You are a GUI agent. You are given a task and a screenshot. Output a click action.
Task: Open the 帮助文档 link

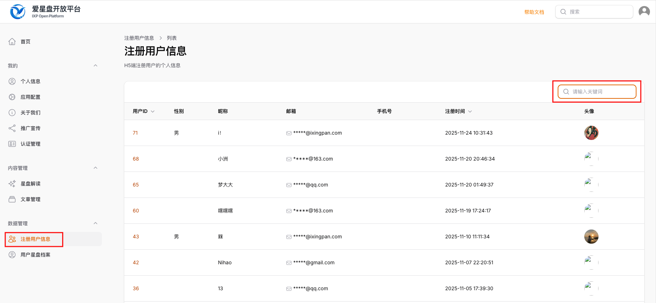click(534, 12)
